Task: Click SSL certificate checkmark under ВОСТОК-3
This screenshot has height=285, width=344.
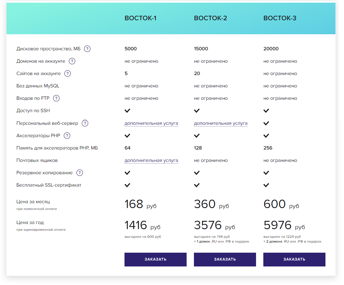Action: pos(266,185)
